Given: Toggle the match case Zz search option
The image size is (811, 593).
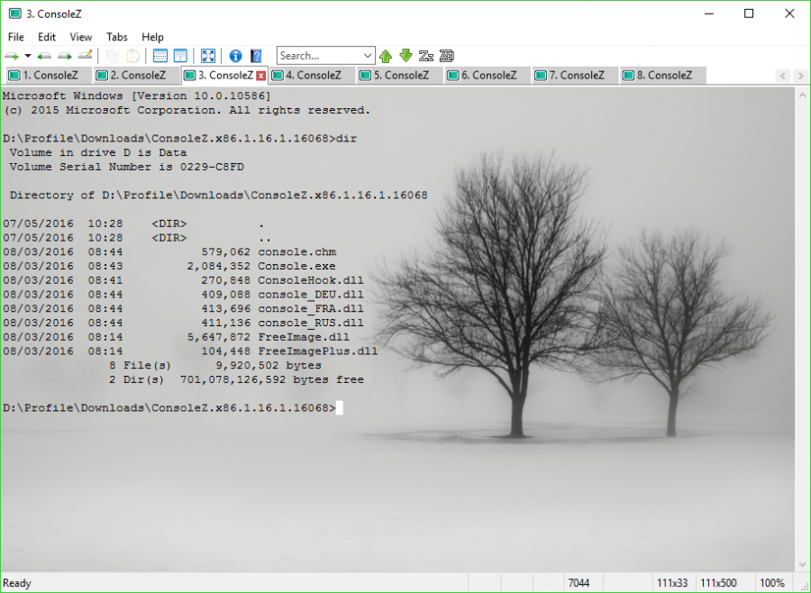Looking at the screenshot, I should pos(425,55).
